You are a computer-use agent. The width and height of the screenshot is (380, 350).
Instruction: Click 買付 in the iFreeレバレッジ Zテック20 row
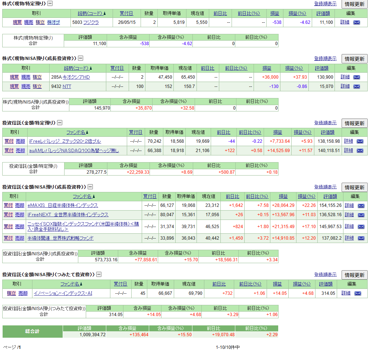point(9,141)
